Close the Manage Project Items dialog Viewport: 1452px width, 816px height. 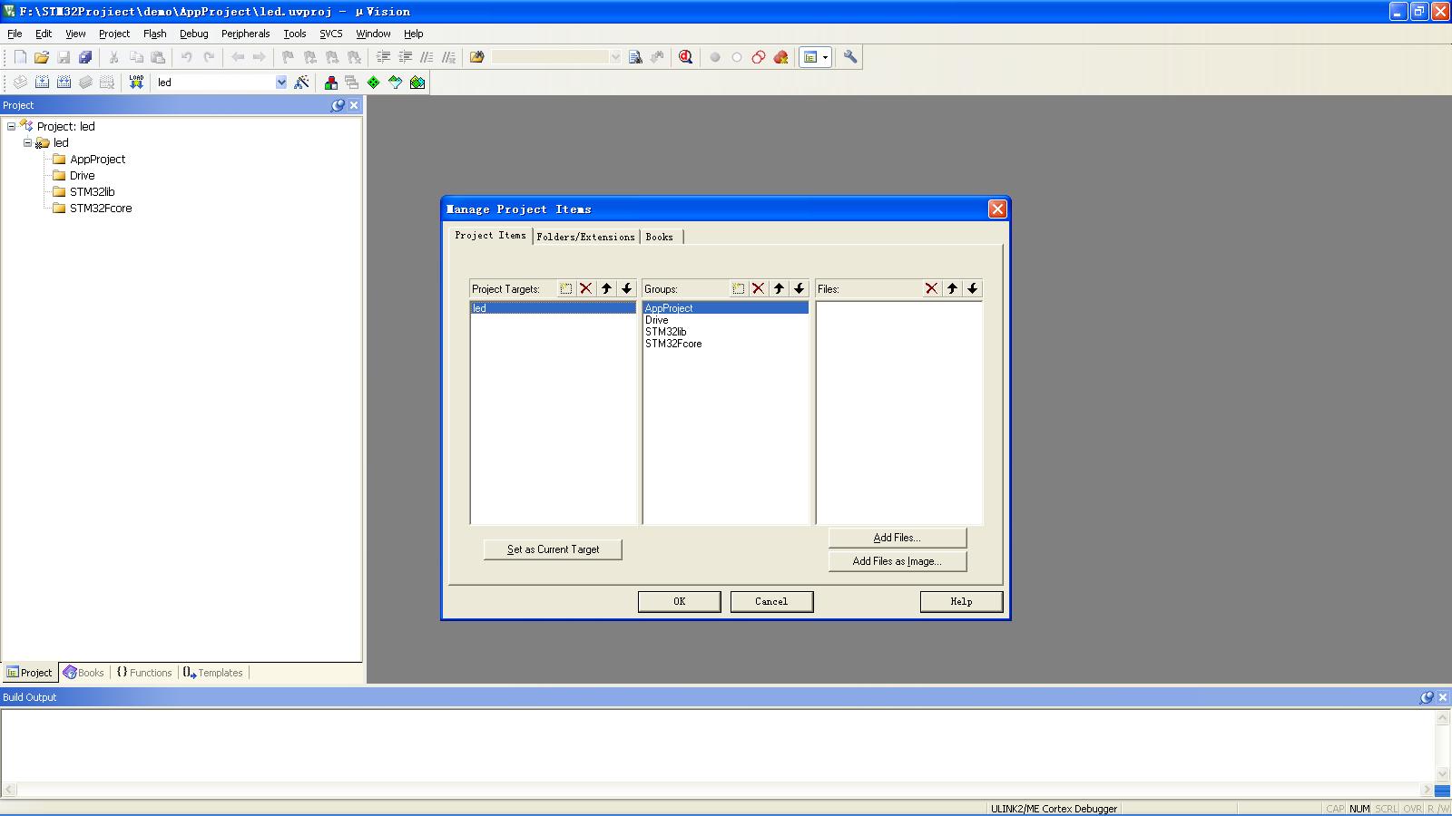(x=997, y=209)
